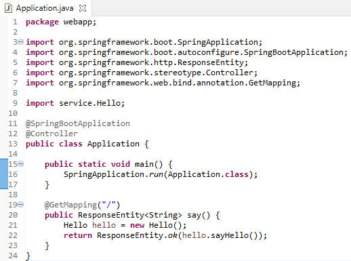Screen dimensions: 351x261
Task: Click the blue range indicator in left margin
Action: point(4,174)
